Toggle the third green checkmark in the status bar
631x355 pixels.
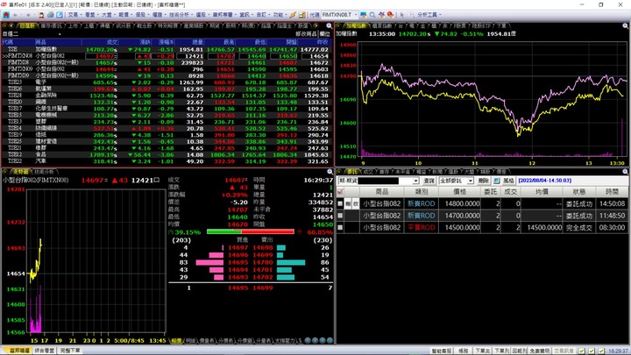point(601,351)
